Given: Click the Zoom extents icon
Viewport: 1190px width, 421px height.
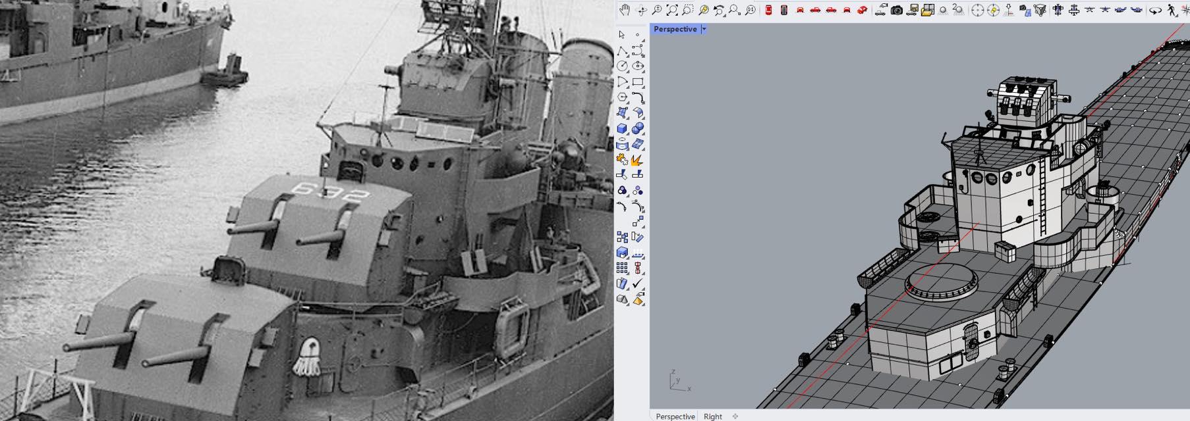Looking at the screenshot, I should coord(672,10).
